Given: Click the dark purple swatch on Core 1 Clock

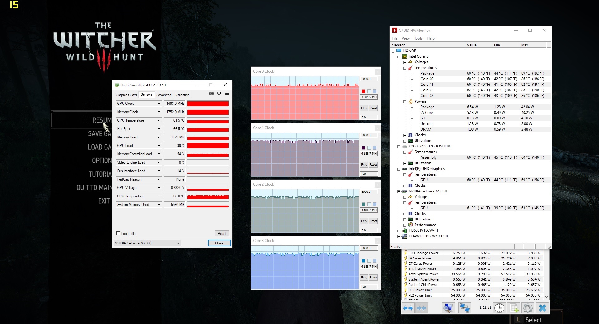Looking at the screenshot, I should click(x=363, y=148).
